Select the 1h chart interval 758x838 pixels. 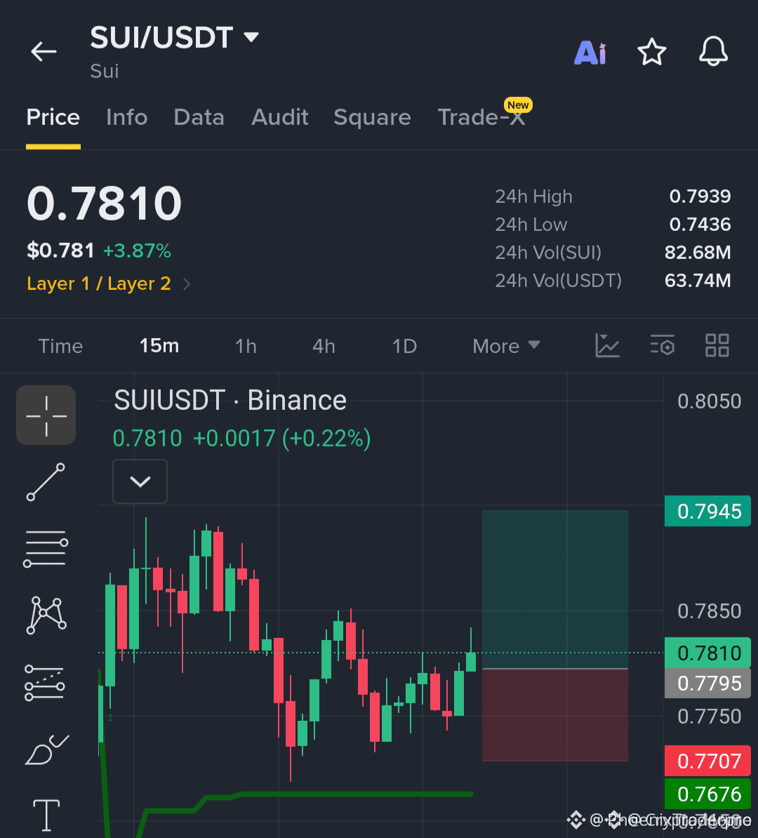tap(246, 346)
